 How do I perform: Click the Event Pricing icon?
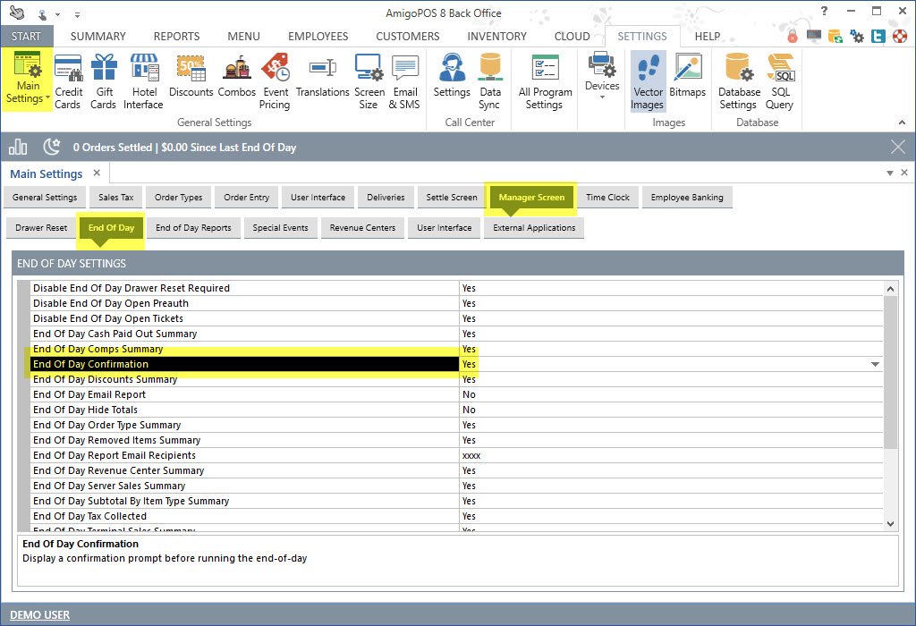click(x=275, y=80)
